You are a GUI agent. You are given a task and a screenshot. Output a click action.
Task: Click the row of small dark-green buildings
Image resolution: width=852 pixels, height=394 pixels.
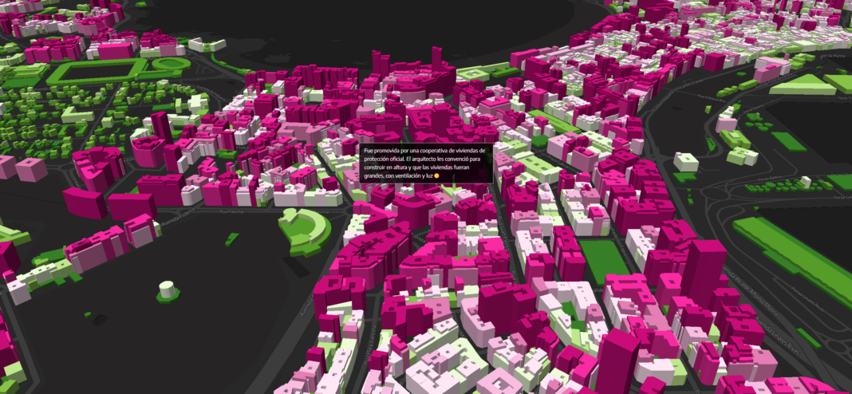[778, 185]
